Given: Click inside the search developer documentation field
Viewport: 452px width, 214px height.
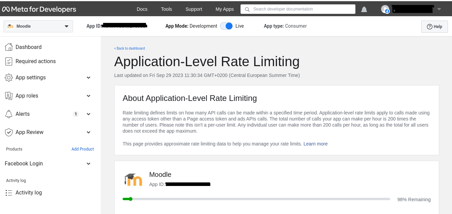Looking at the screenshot, I should click(x=298, y=9).
